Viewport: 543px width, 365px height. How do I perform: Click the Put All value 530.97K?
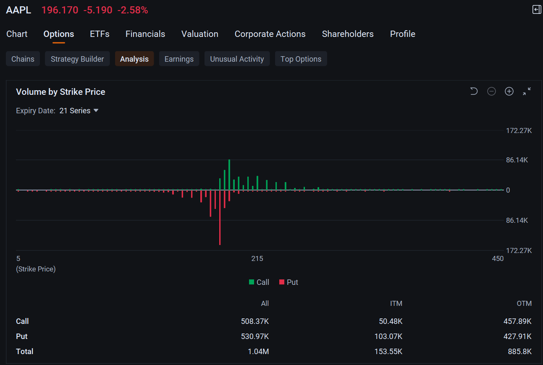point(254,336)
